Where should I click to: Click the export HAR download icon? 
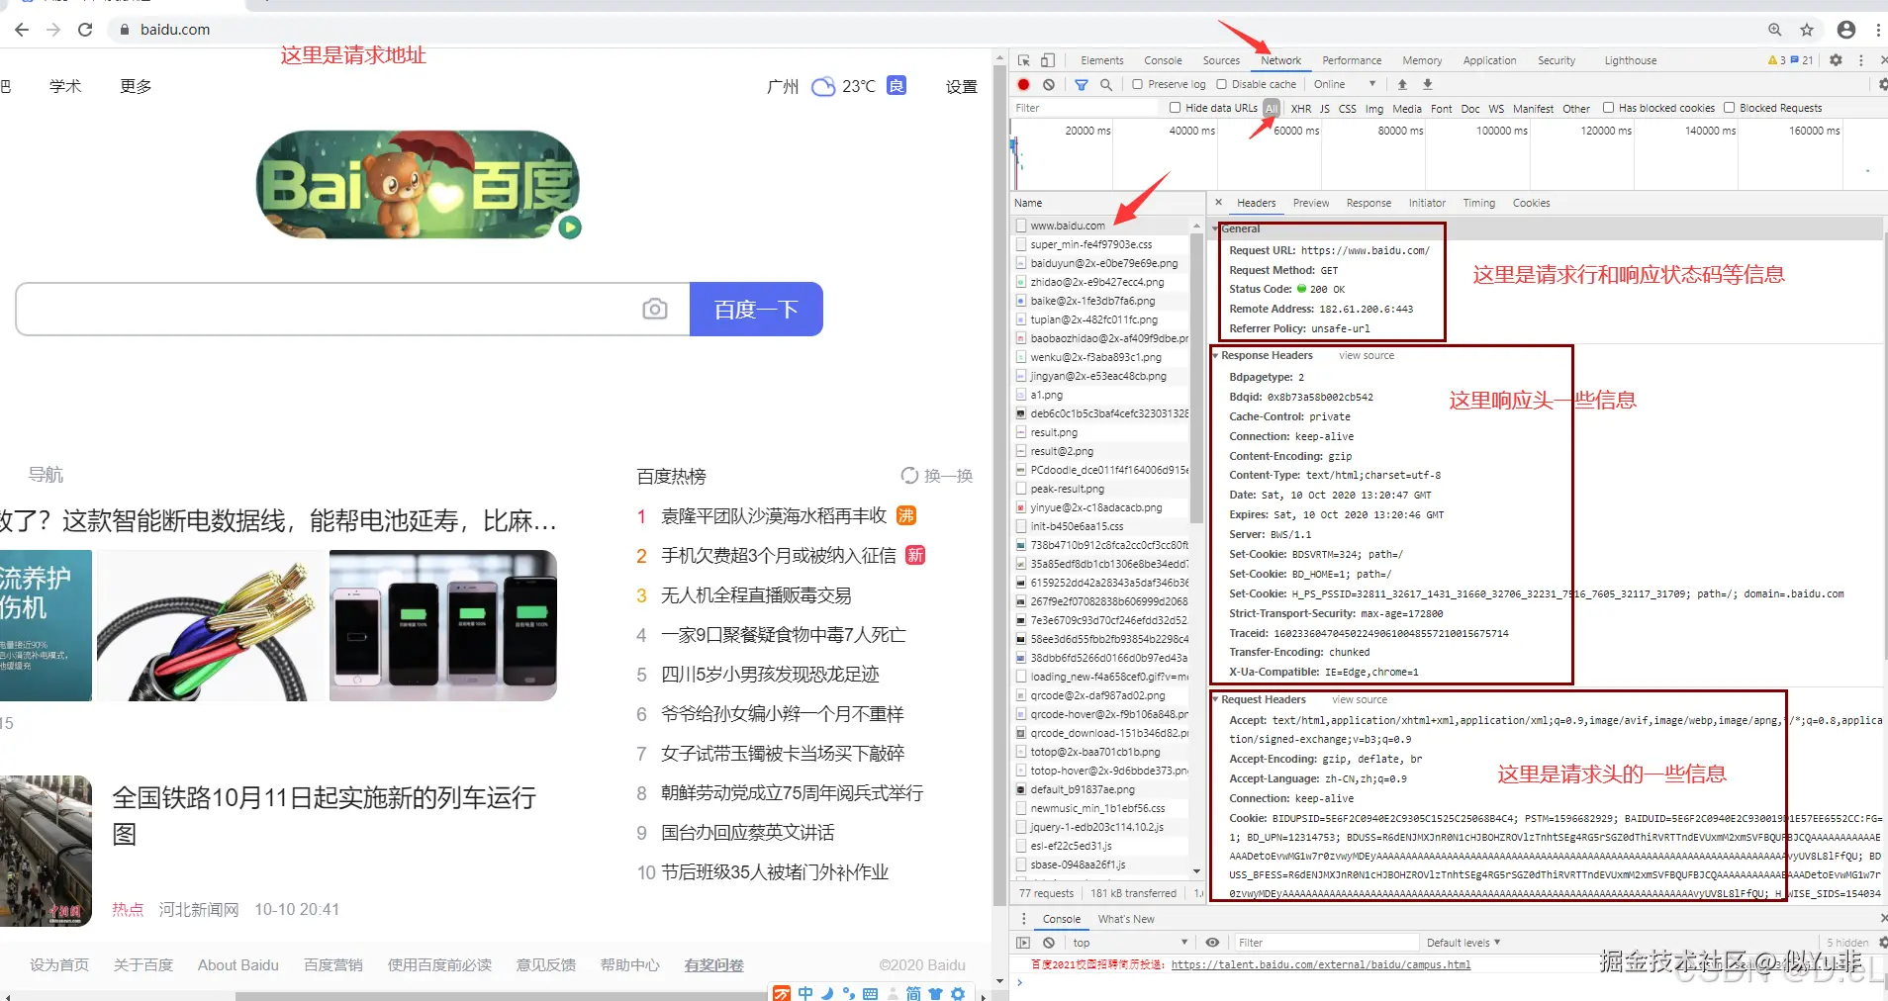click(1426, 84)
